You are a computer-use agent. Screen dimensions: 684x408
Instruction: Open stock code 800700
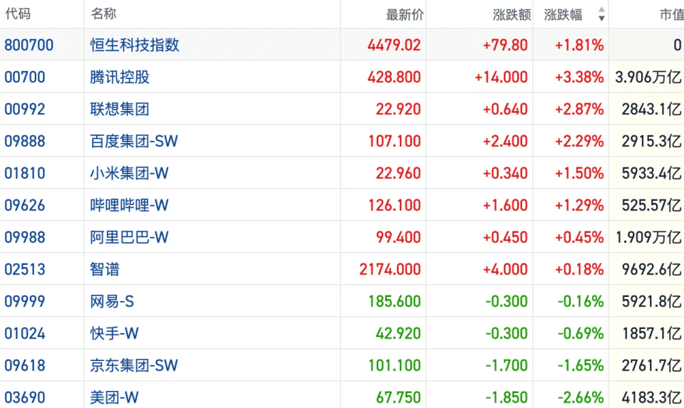(28, 45)
